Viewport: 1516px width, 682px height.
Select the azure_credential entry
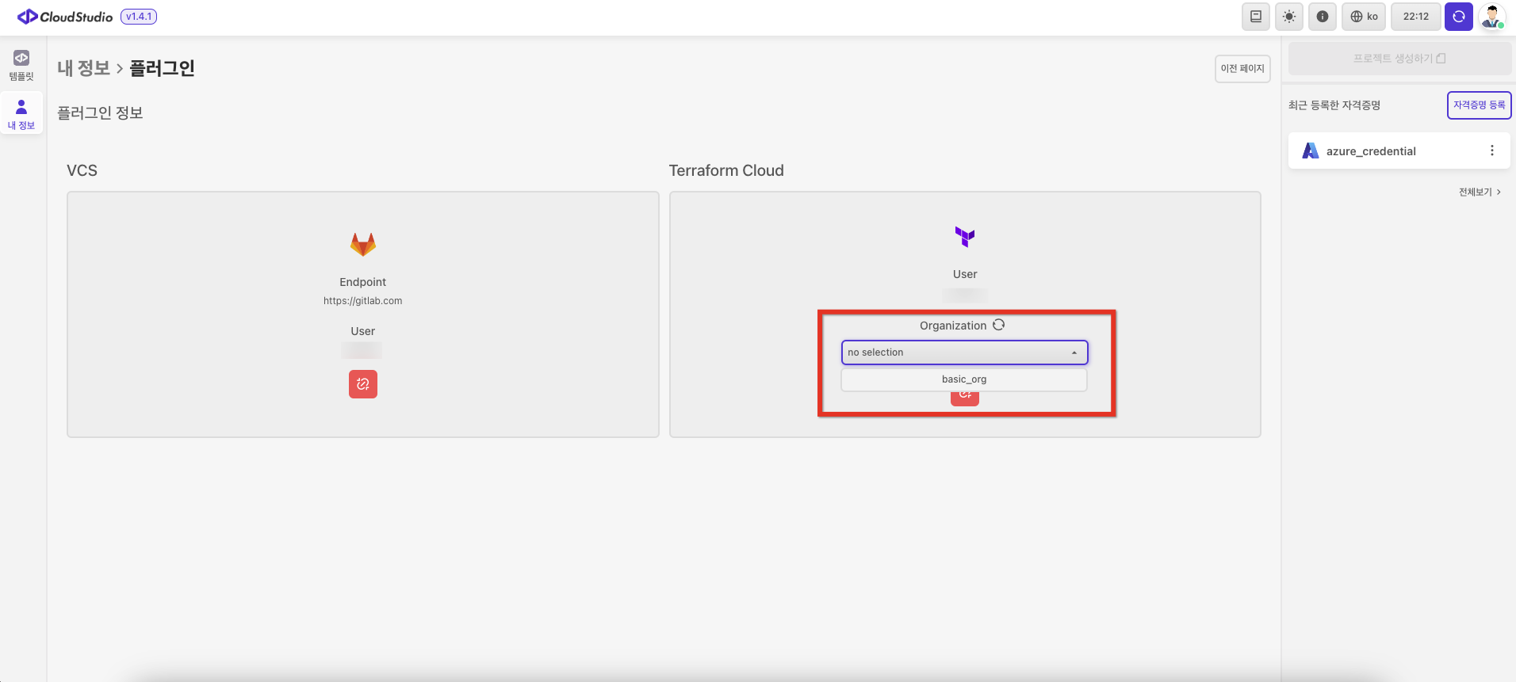point(1371,151)
